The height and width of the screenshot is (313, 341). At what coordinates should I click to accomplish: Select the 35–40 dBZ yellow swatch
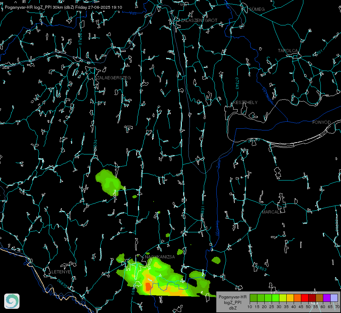point(290,298)
